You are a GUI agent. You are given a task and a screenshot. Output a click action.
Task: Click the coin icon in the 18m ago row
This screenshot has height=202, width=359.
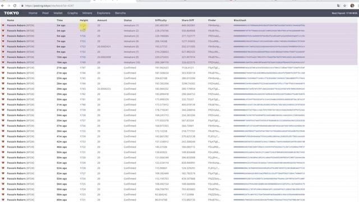[3, 62]
